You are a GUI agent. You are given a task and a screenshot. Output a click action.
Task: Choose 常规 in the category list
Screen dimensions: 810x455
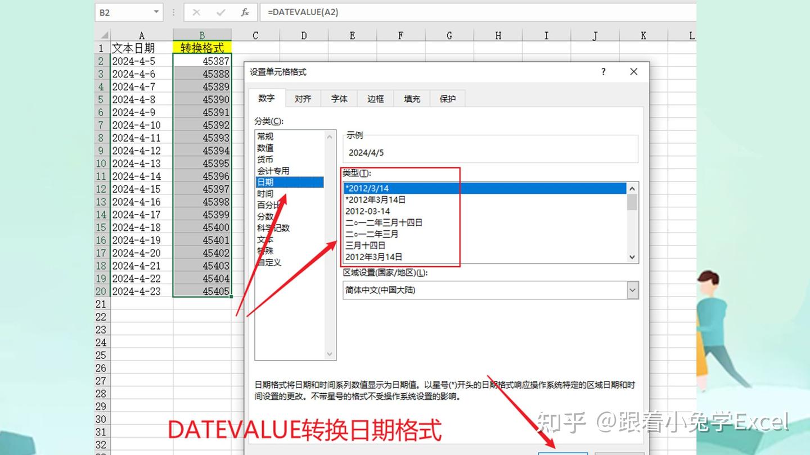pyautogui.click(x=265, y=136)
